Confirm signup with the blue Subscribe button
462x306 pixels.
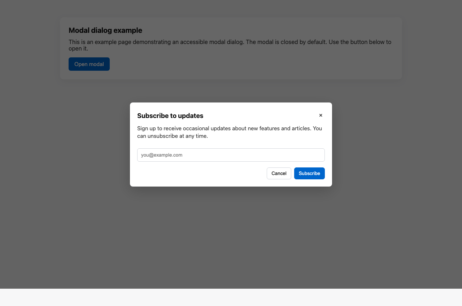point(309,173)
